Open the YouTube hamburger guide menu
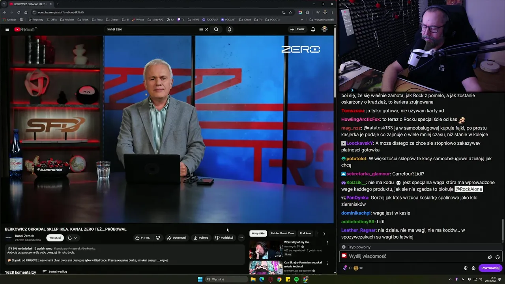Screen dimensions: 505x284 coord(7,29)
